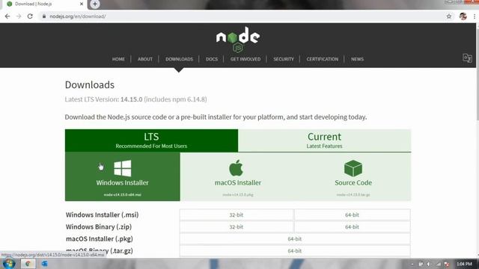Click the Downloads heading text

pos(90,84)
